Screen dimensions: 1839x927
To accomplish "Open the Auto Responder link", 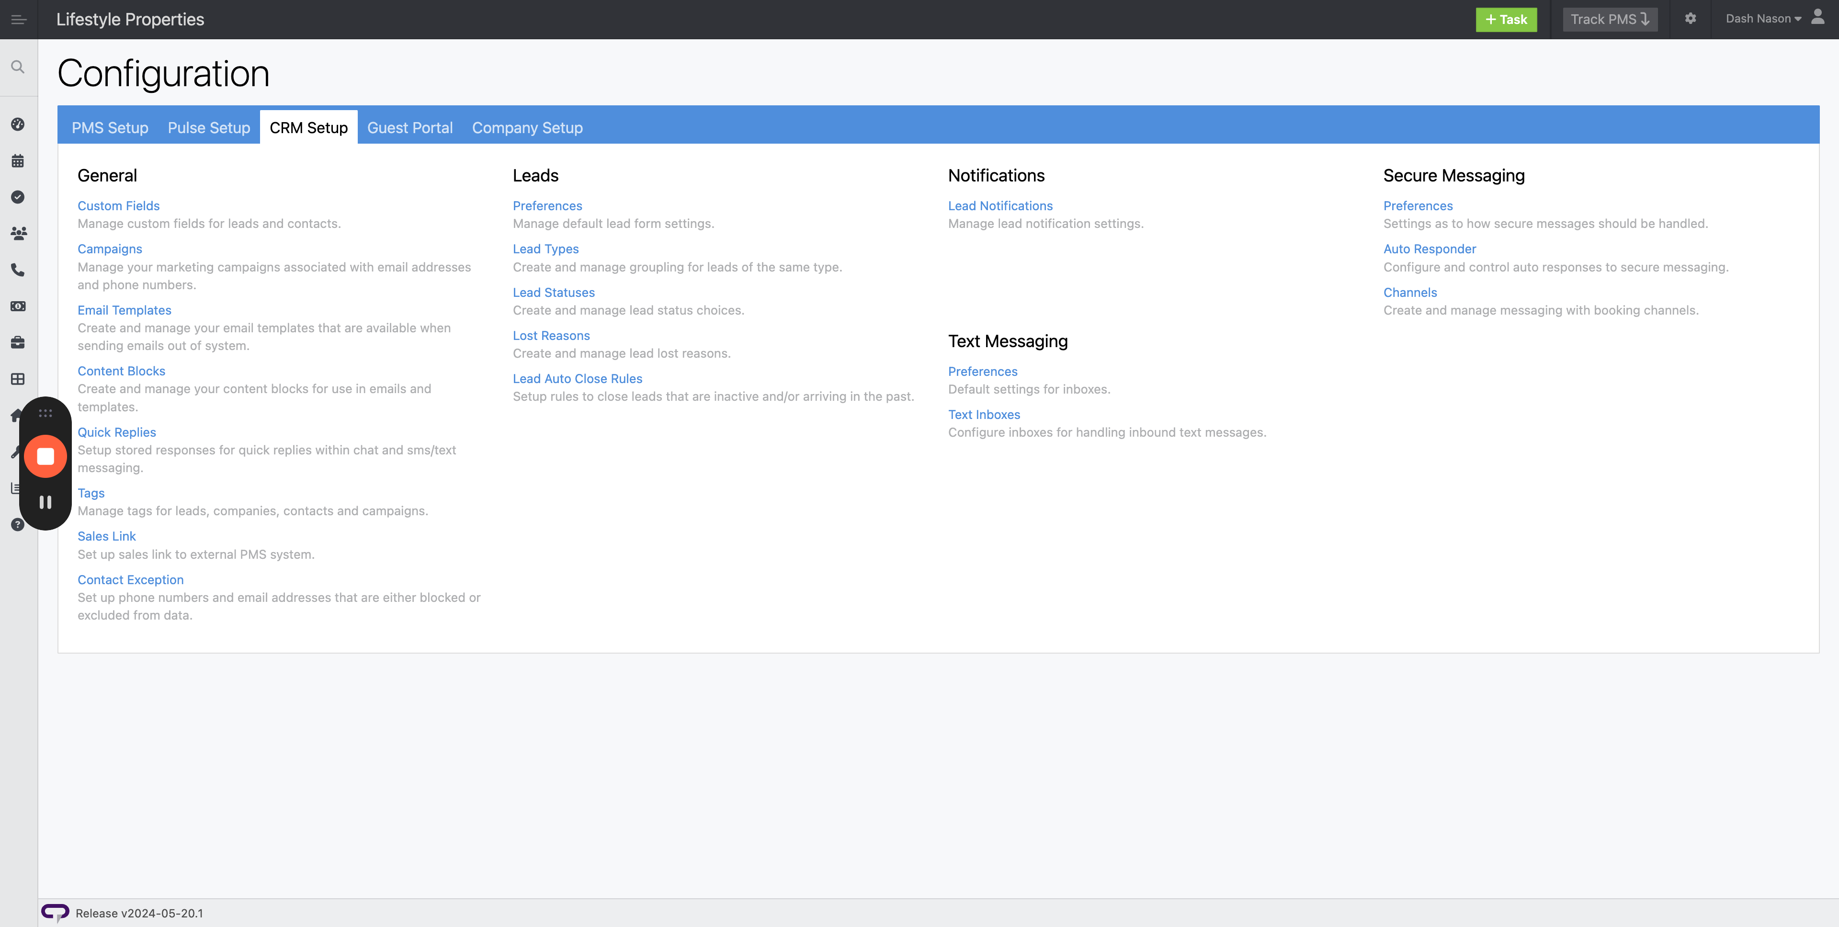I will tap(1429, 249).
